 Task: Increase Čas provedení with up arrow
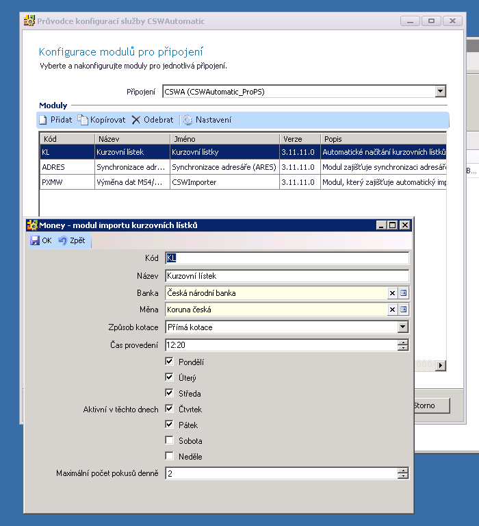click(x=403, y=342)
